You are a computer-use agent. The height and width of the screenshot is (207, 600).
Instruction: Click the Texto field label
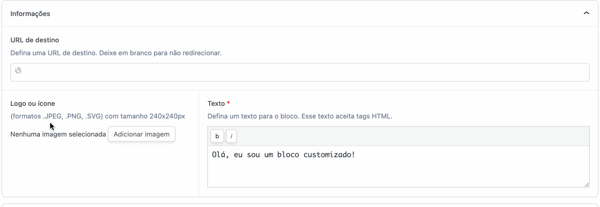(216, 103)
